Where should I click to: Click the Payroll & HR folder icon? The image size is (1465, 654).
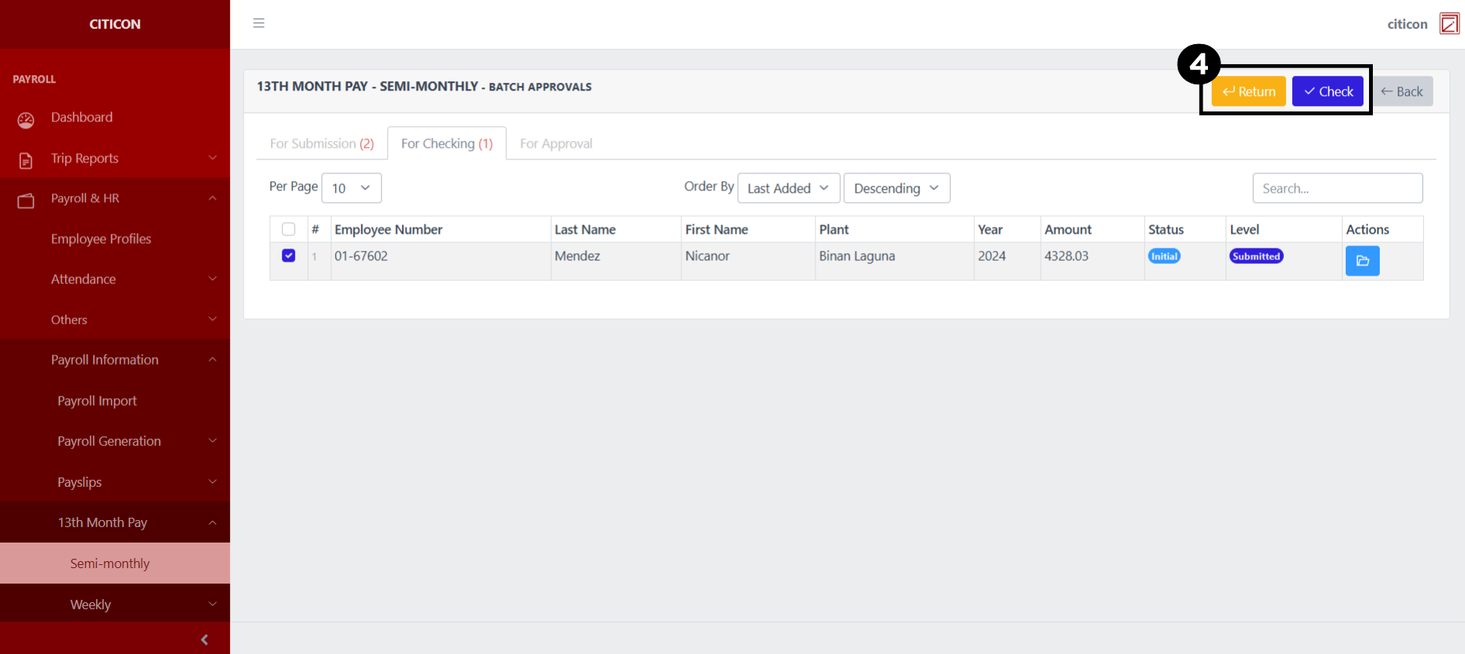tap(26, 200)
